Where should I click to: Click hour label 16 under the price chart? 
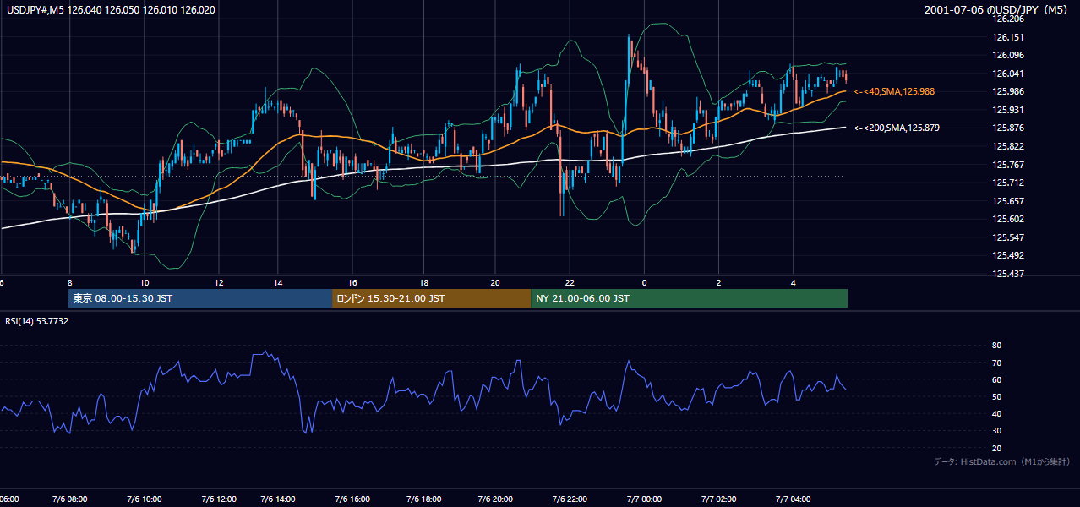click(x=352, y=282)
